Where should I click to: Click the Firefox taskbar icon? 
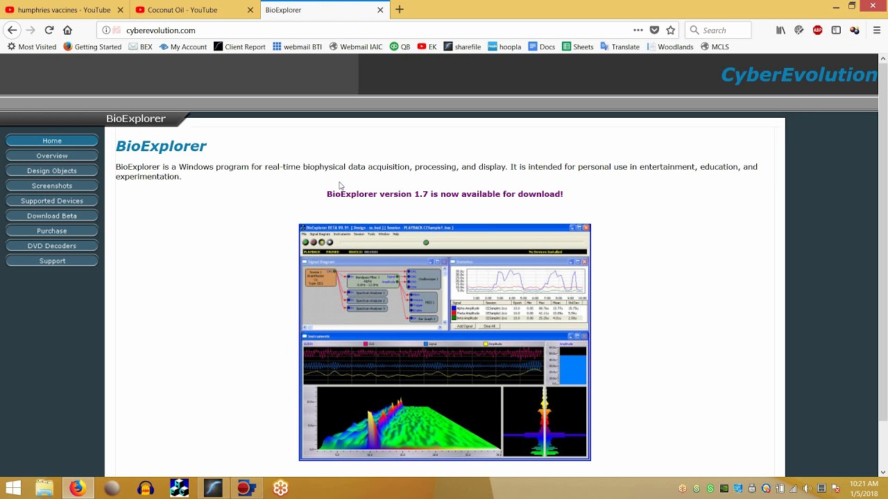click(78, 489)
